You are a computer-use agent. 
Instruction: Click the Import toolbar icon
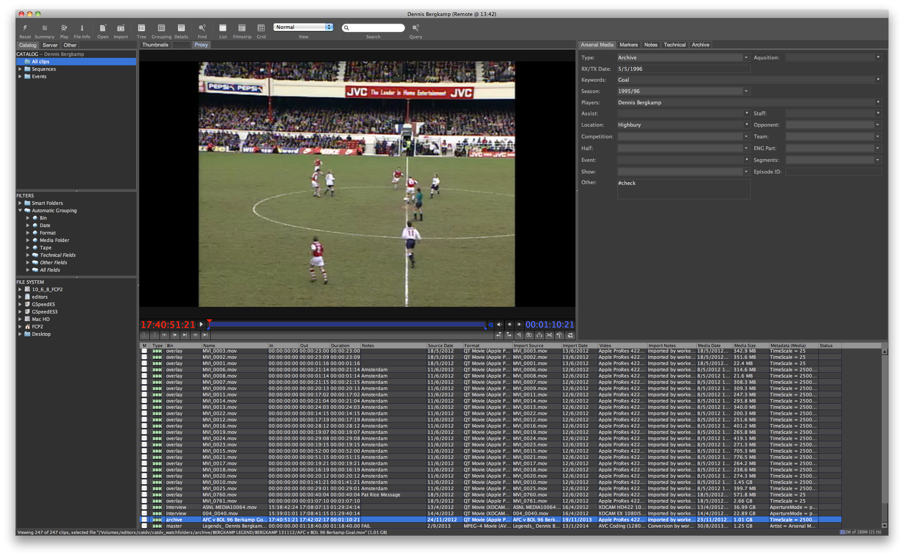[x=120, y=28]
